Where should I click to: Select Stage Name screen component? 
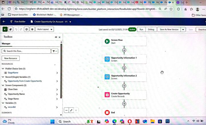pos(13,99)
